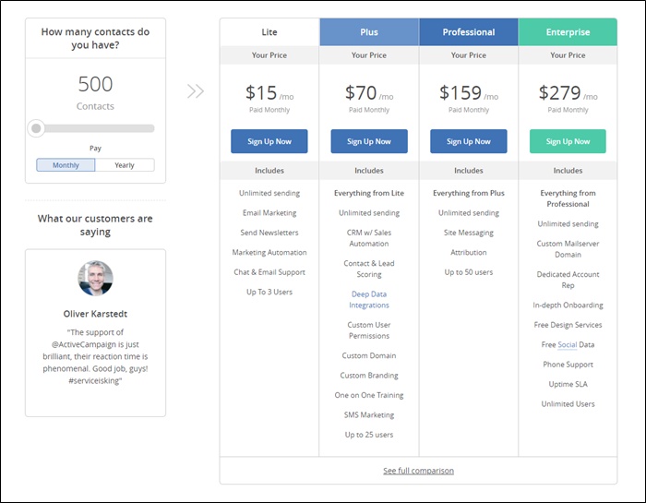Click the contacts slider handle
Image resolution: width=646 pixels, height=503 pixels.
[x=36, y=128]
